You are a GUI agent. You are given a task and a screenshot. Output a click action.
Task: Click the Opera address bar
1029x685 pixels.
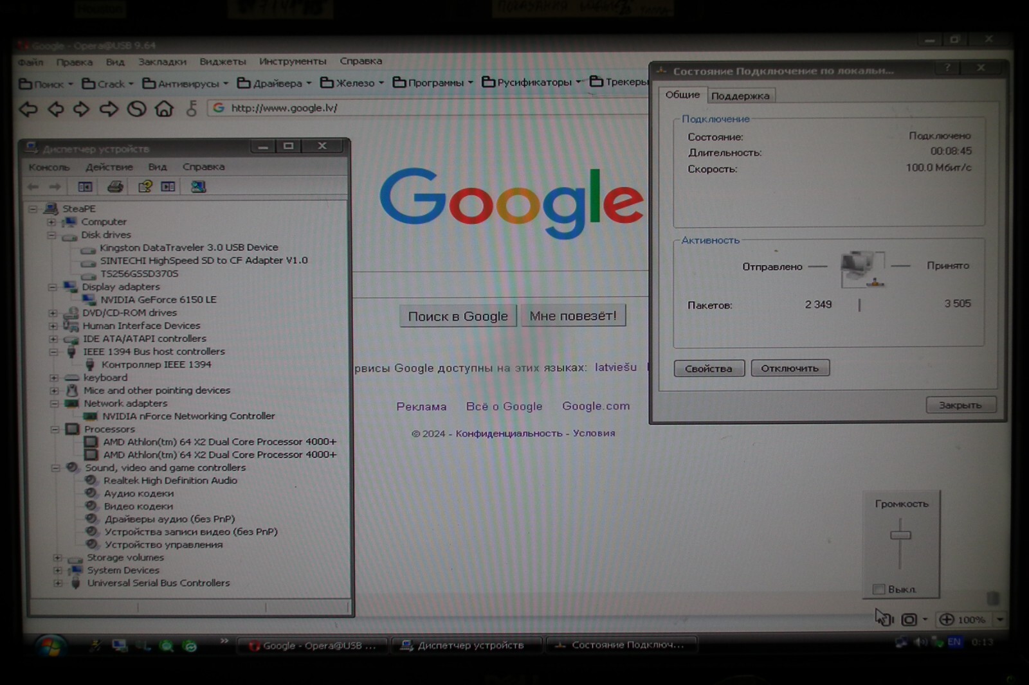pyautogui.click(x=428, y=108)
